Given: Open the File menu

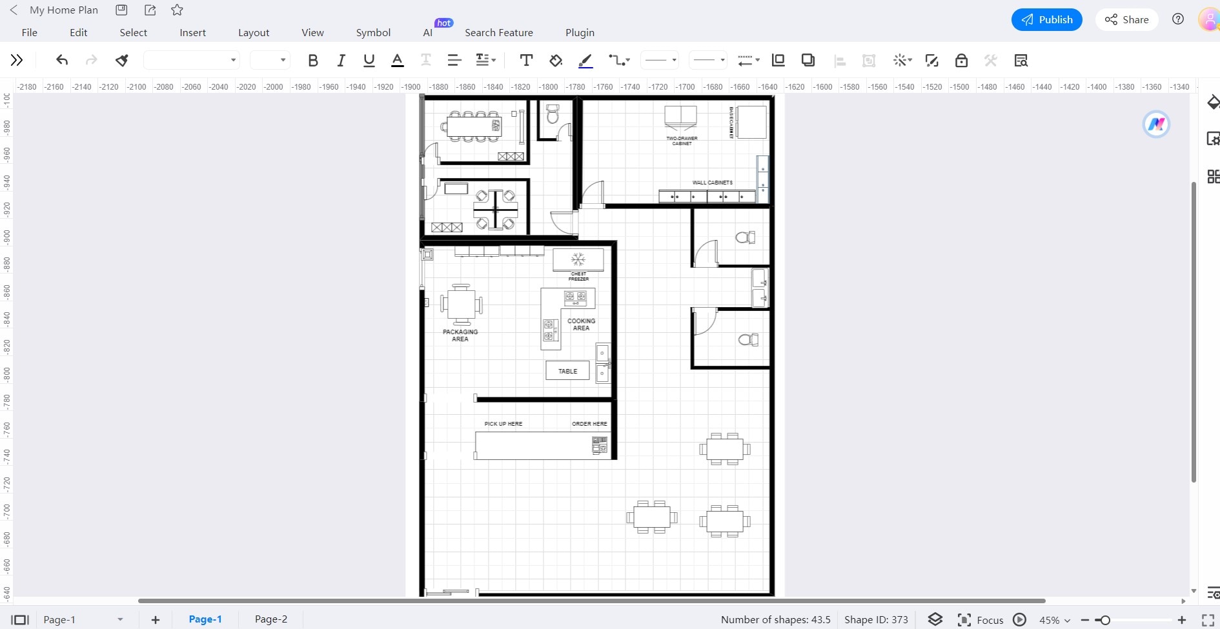Looking at the screenshot, I should pos(30,32).
